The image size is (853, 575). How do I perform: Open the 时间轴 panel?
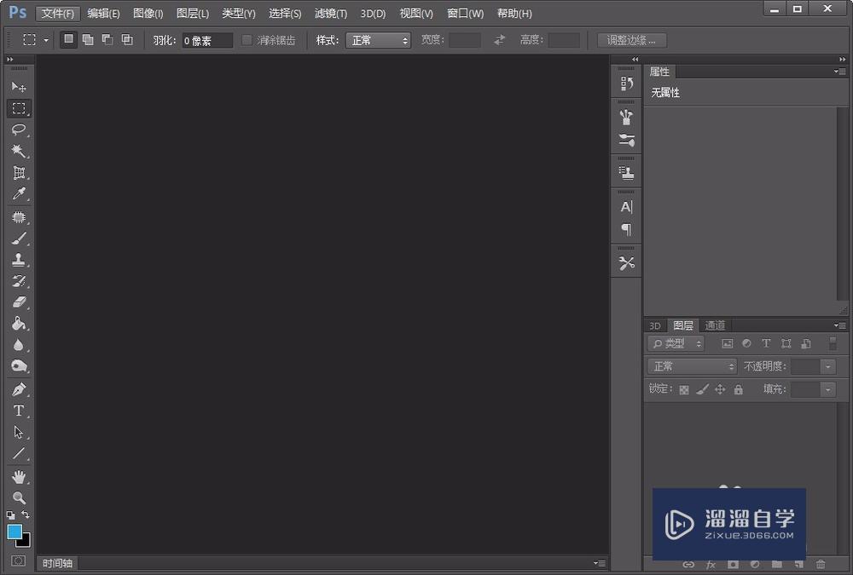coord(56,562)
